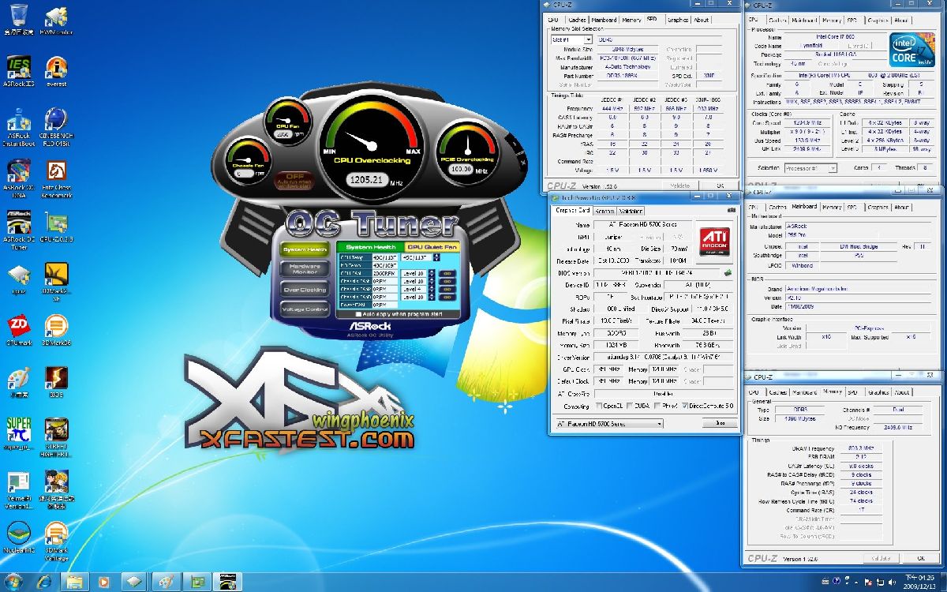Click the System Health button in OC Tuner

[x=305, y=249]
